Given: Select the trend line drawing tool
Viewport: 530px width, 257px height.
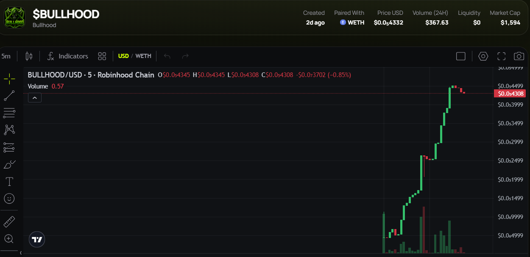Looking at the screenshot, I should pyautogui.click(x=9, y=96).
